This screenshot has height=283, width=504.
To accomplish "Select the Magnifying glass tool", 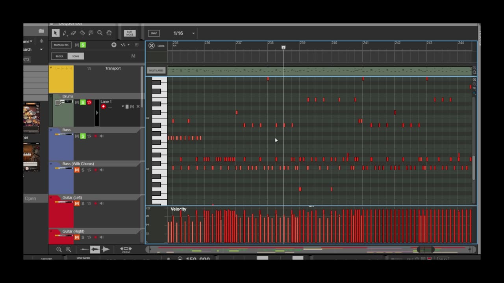I will coord(100,33).
